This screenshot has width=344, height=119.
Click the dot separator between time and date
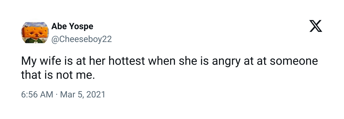pyautogui.click(x=57, y=95)
